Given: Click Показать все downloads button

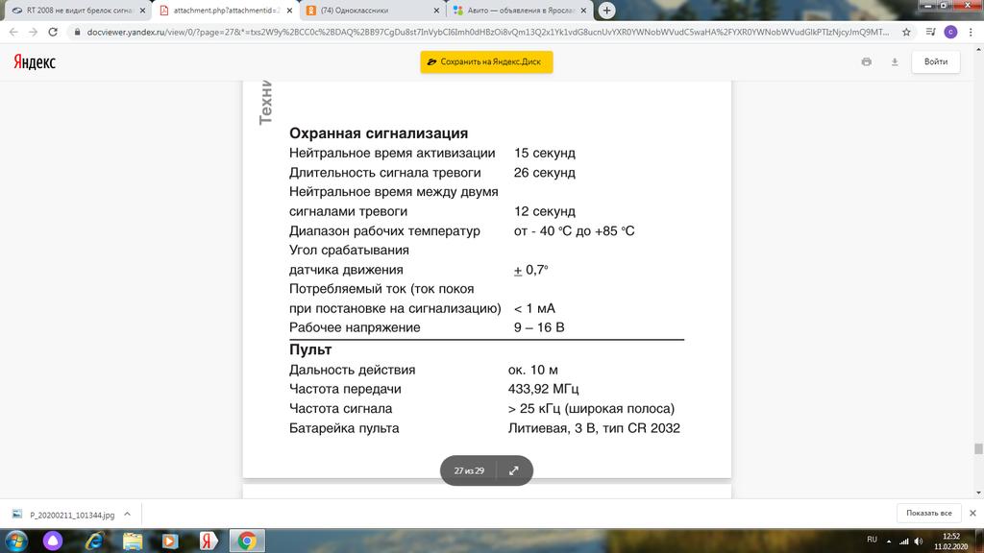Looking at the screenshot, I should [928, 513].
